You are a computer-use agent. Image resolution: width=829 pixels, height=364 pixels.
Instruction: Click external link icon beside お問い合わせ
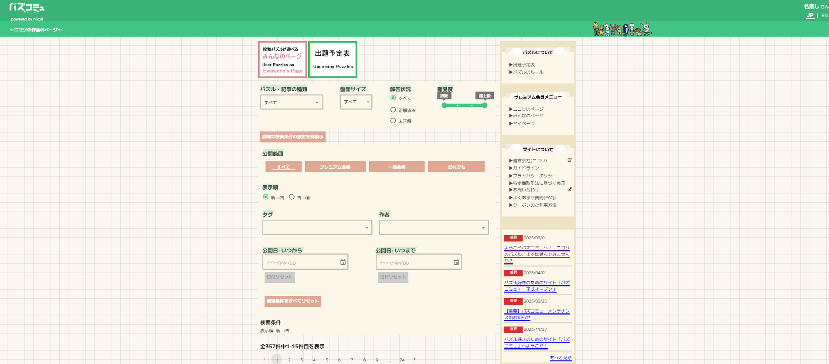click(569, 189)
